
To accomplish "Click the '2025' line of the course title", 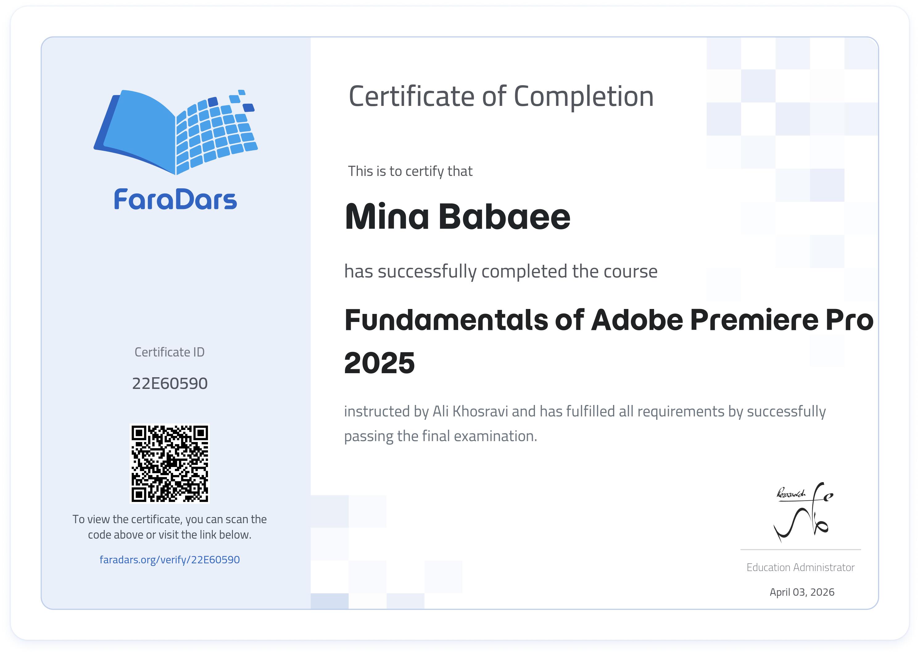I will coord(379,363).
